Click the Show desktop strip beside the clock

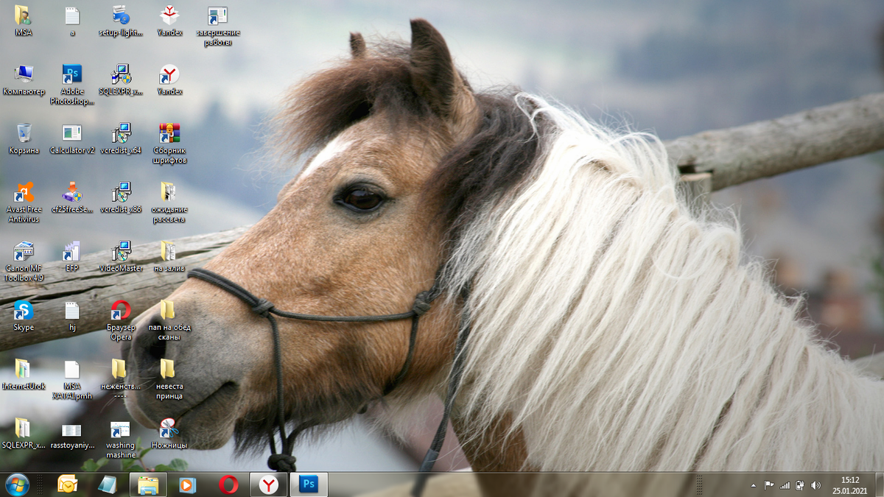879,484
